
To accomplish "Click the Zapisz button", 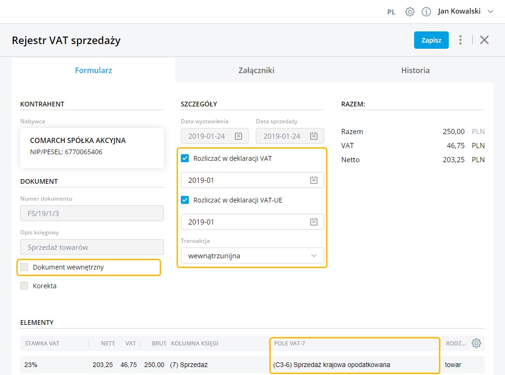I will tap(431, 40).
